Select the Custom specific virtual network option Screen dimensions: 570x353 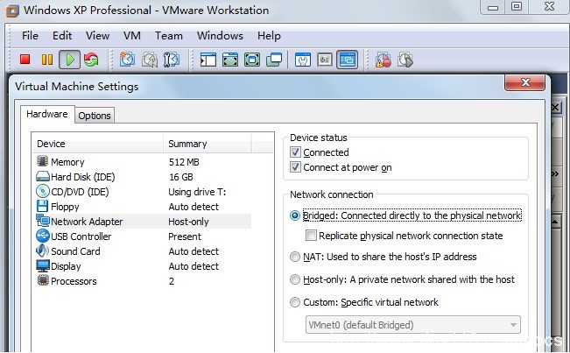295,302
